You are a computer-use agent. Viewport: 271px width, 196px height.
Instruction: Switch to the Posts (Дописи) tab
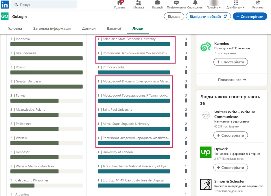tap(89, 29)
